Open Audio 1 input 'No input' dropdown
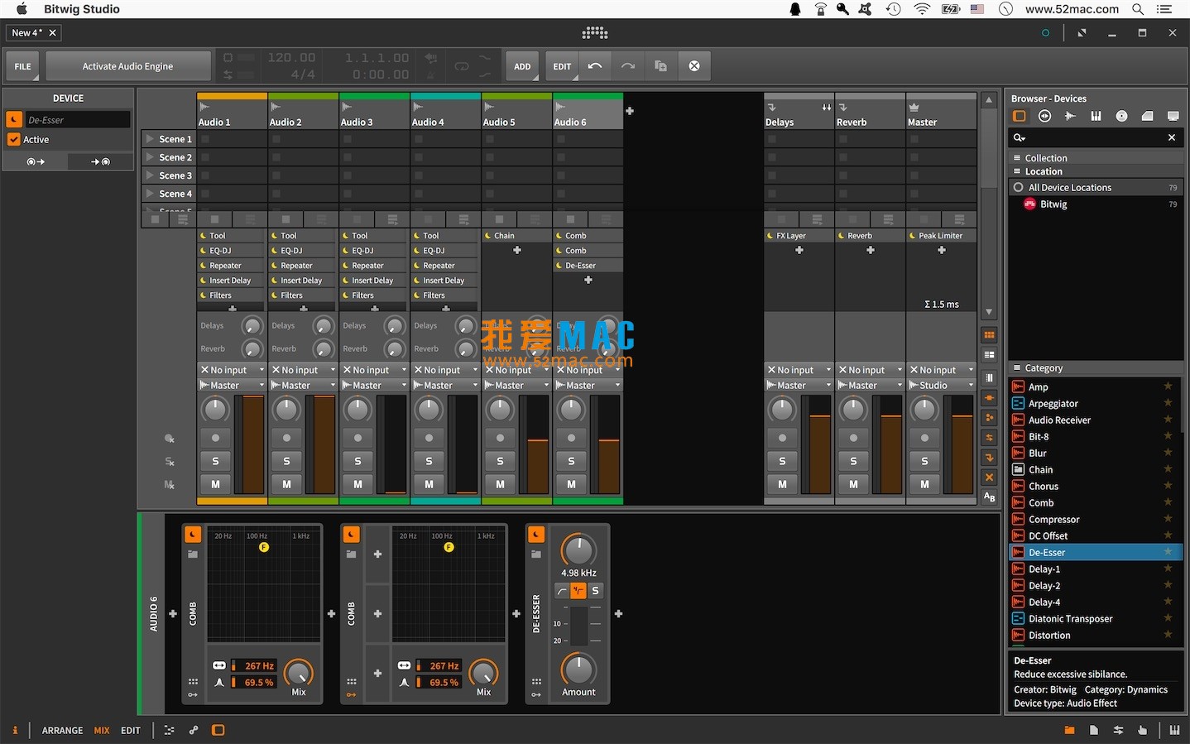1190x744 pixels. pos(232,370)
